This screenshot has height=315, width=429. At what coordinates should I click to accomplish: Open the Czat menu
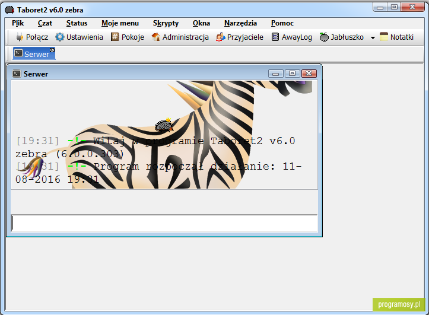point(45,23)
